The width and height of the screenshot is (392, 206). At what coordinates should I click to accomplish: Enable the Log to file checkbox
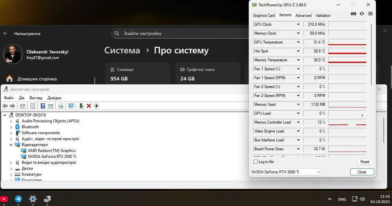point(256,162)
